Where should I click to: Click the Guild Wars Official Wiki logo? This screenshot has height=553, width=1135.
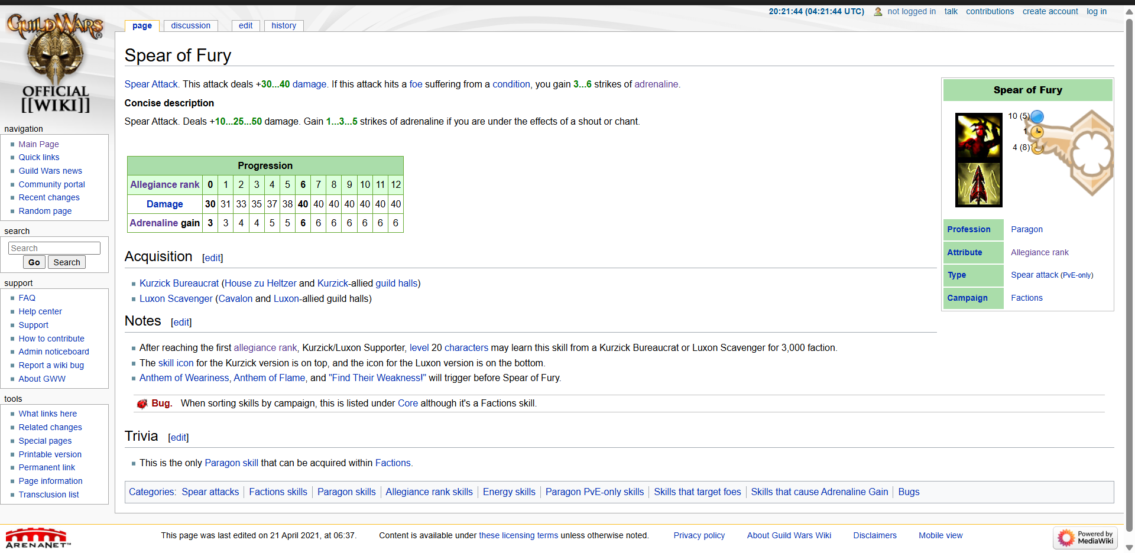(x=56, y=63)
